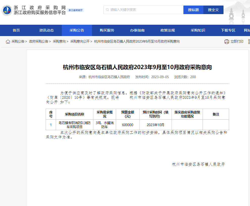
Task: Click the printer icon
Action: point(227,42)
